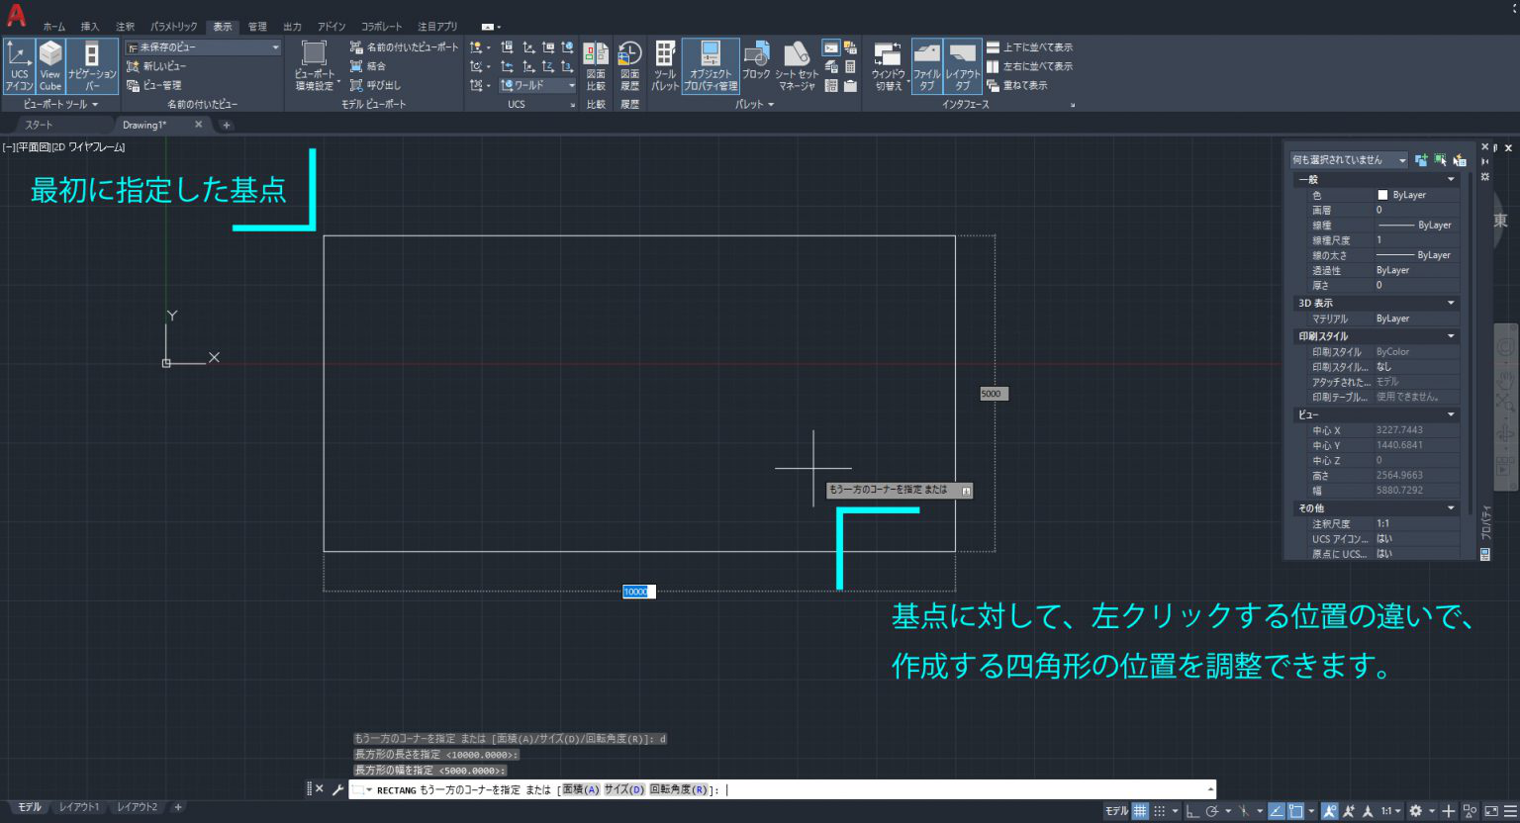
Task: Click the ビューポート環境設定 icon
Action: coord(315,66)
